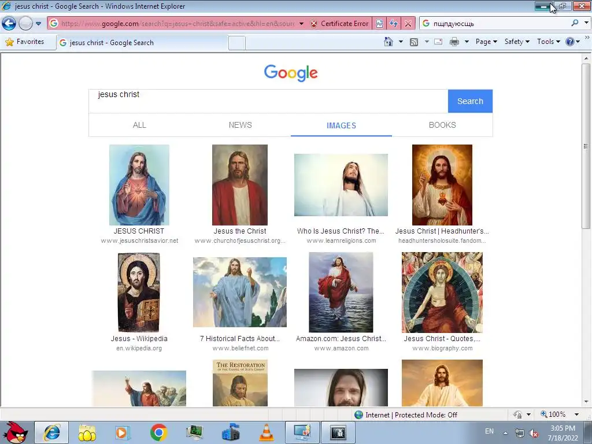Open the biography.com Jesus Christ thumbnail
This screenshot has height=444, width=592.
pos(442,293)
